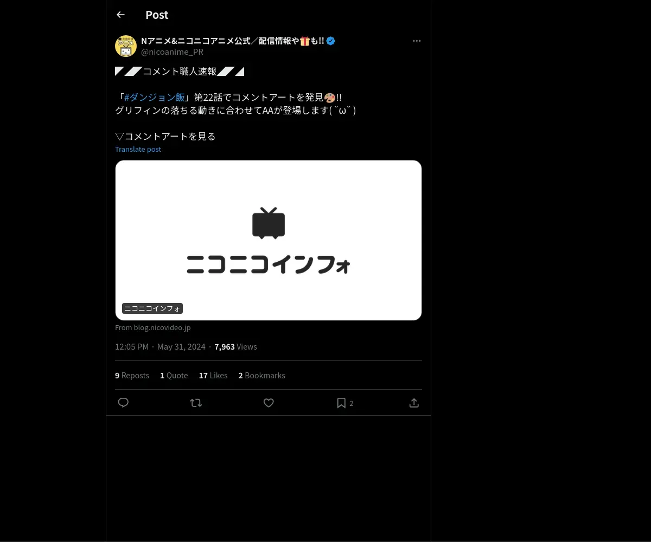Open the ニコニコインフォ link card image
The image size is (651, 542).
[x=269, y=240]
